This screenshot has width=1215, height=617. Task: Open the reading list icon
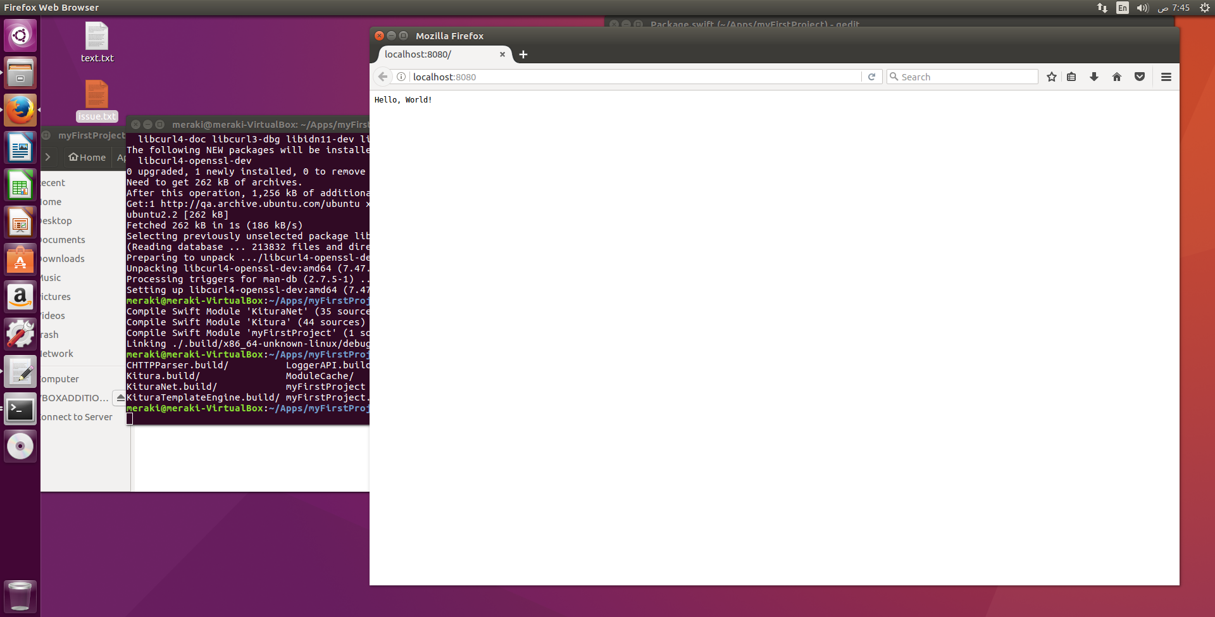tap(1071, 77)
